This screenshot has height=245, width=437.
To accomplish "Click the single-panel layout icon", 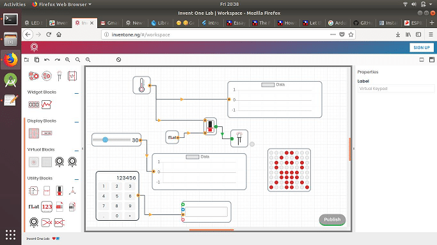I will [422, 60].
